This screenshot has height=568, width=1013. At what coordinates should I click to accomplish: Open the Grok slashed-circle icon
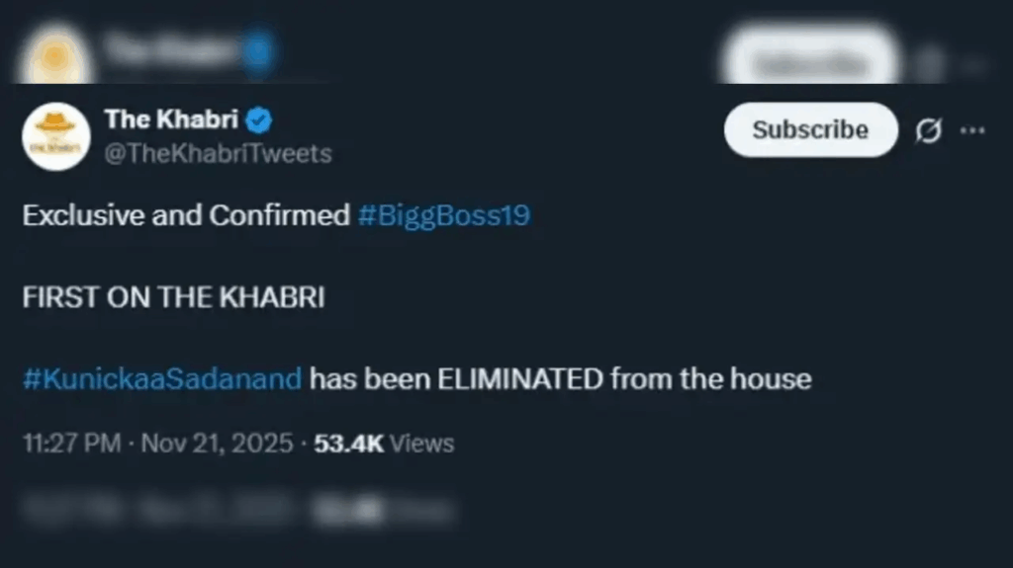click(x=928, y=130)
